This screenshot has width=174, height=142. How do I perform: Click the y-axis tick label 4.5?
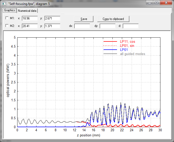(13, 47)
